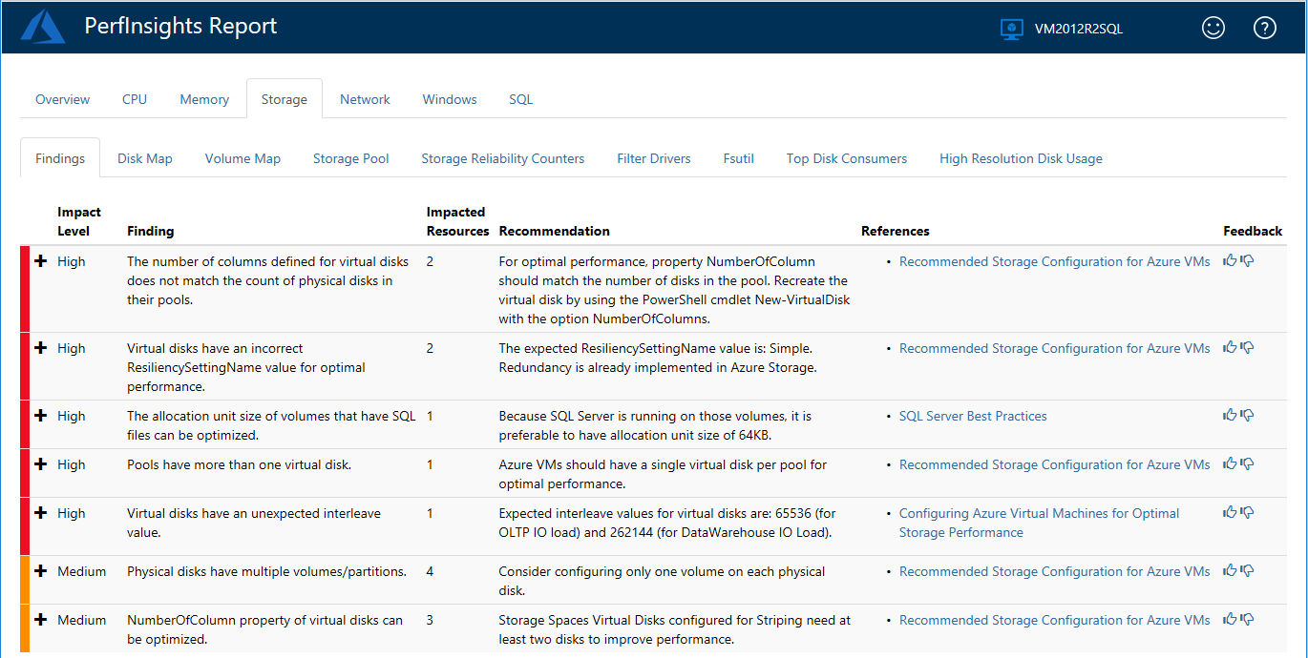Thumbs down the NumberOfColumn pool mismatch finding
This screenshot has height=658, width=1308.
(1247, 260)
